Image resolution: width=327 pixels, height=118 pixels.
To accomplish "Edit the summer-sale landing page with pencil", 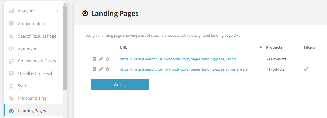I will pos(101,69).
